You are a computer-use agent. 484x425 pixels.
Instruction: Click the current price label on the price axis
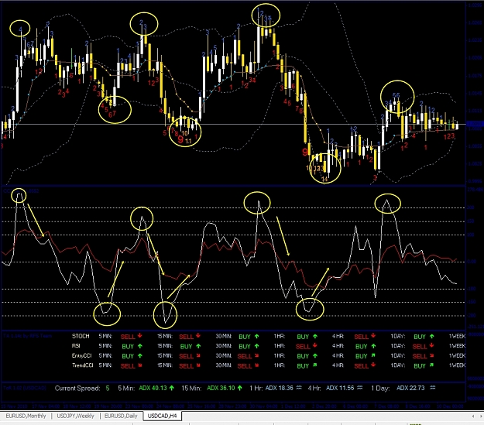tap(475, 124)
